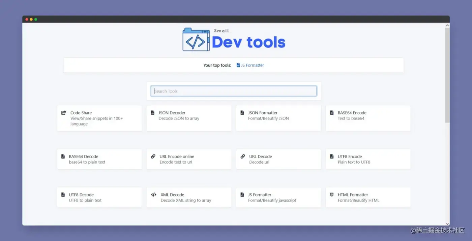Click the URL Encode online link icon
The height and width of the screenshot is (241, 472).
153,157
